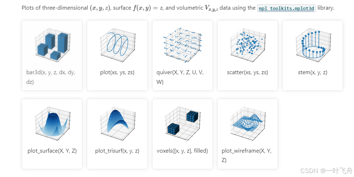Open the bar3d plot thumbnail
The image size is (354, 177).
click(52, 45)
